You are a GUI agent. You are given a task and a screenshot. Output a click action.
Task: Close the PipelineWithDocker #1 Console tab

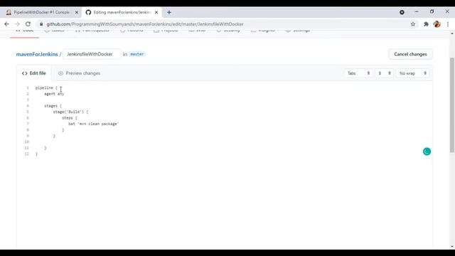point(77,12)
